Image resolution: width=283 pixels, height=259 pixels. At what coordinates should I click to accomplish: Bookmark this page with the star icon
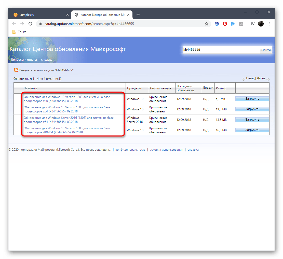point(207,24)
